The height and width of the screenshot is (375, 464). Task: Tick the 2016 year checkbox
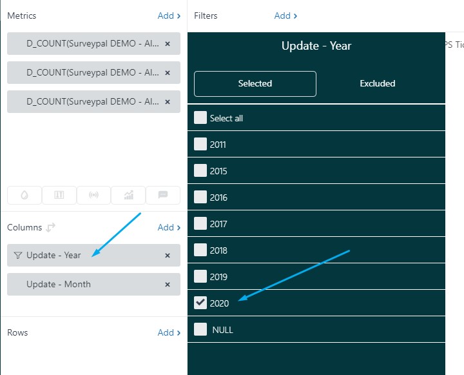(200, 197)
